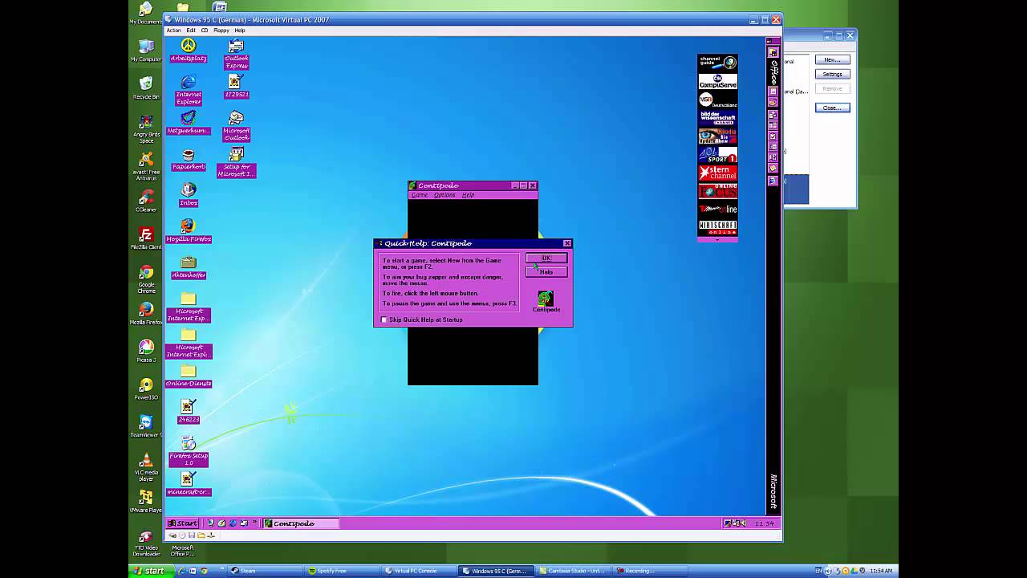Screen dimensions: 1027x578
Task: Open the CompuServe channel
Action: [717, 81]
